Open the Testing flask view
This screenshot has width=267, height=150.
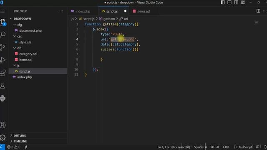pyautogui.click(x=3, y=85)
